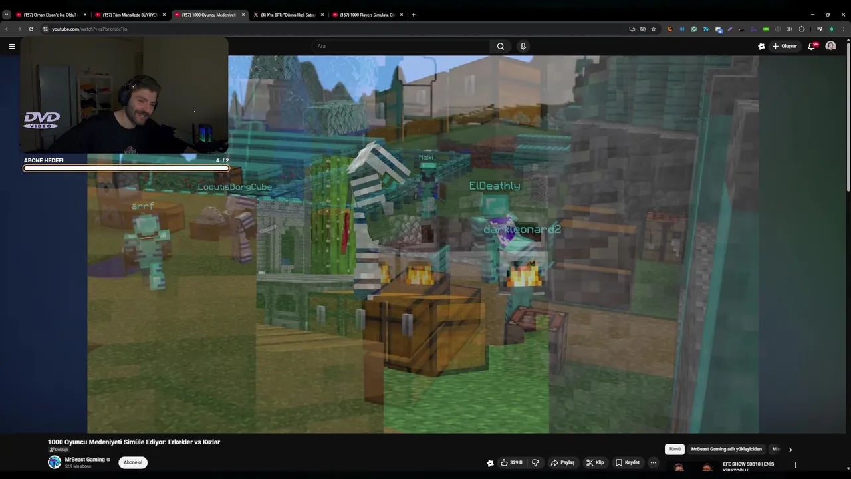851x479 pixels.
Task: Dislike the video with thumbs down
Action: point(535,462)
